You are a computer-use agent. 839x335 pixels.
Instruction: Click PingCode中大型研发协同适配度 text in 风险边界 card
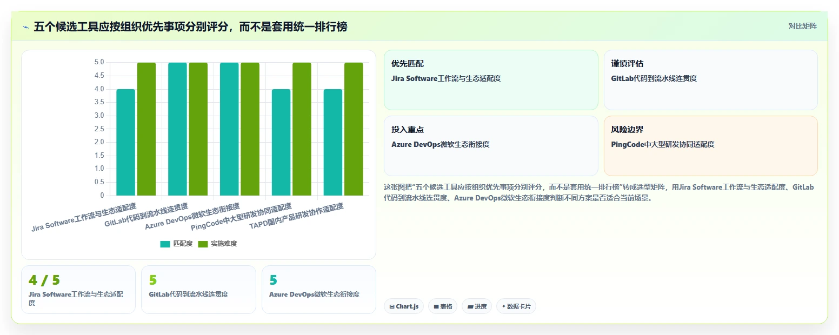(x=663, y=144)
